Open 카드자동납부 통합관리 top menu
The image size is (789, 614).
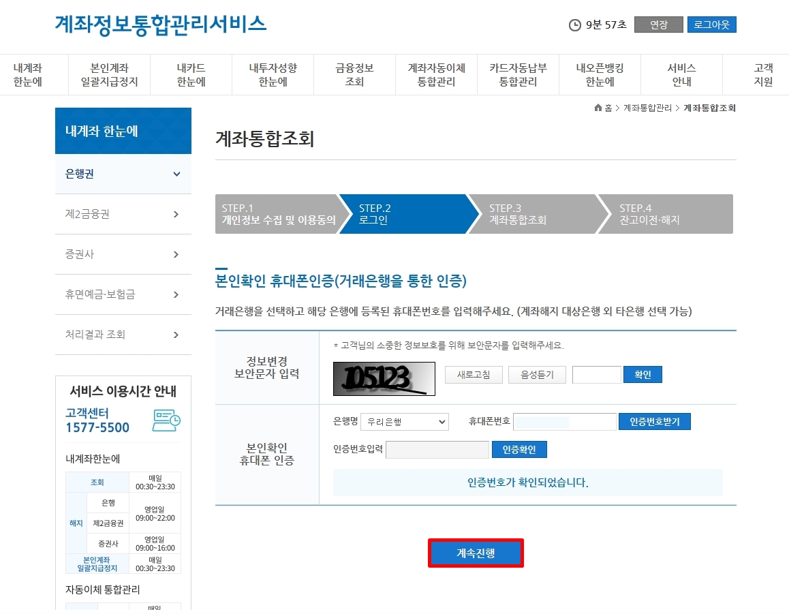519,74
